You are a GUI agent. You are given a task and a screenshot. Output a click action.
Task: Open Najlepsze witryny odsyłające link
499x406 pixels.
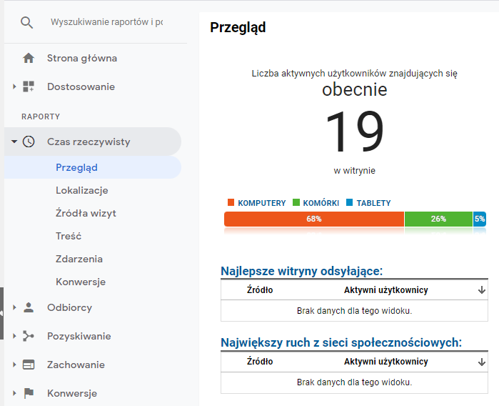(301, 271)
